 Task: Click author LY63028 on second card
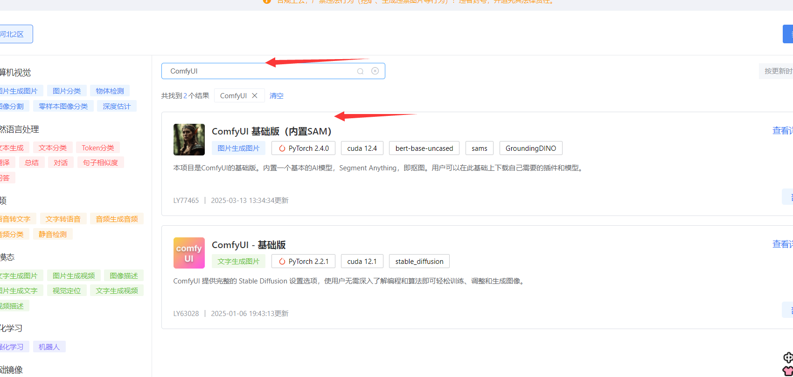click(x=186, y=313)
